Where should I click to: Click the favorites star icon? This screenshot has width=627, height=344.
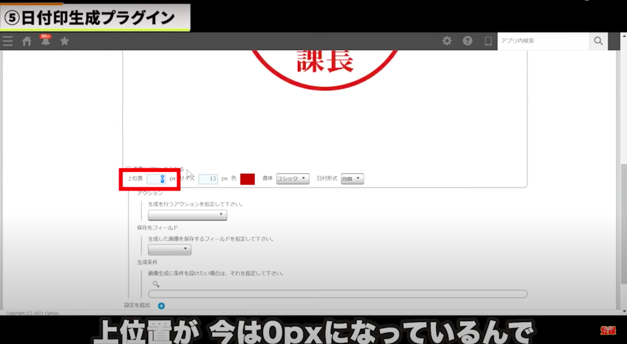64,41
